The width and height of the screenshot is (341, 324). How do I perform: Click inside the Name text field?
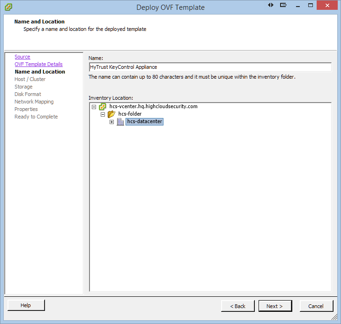click(210, 67)
